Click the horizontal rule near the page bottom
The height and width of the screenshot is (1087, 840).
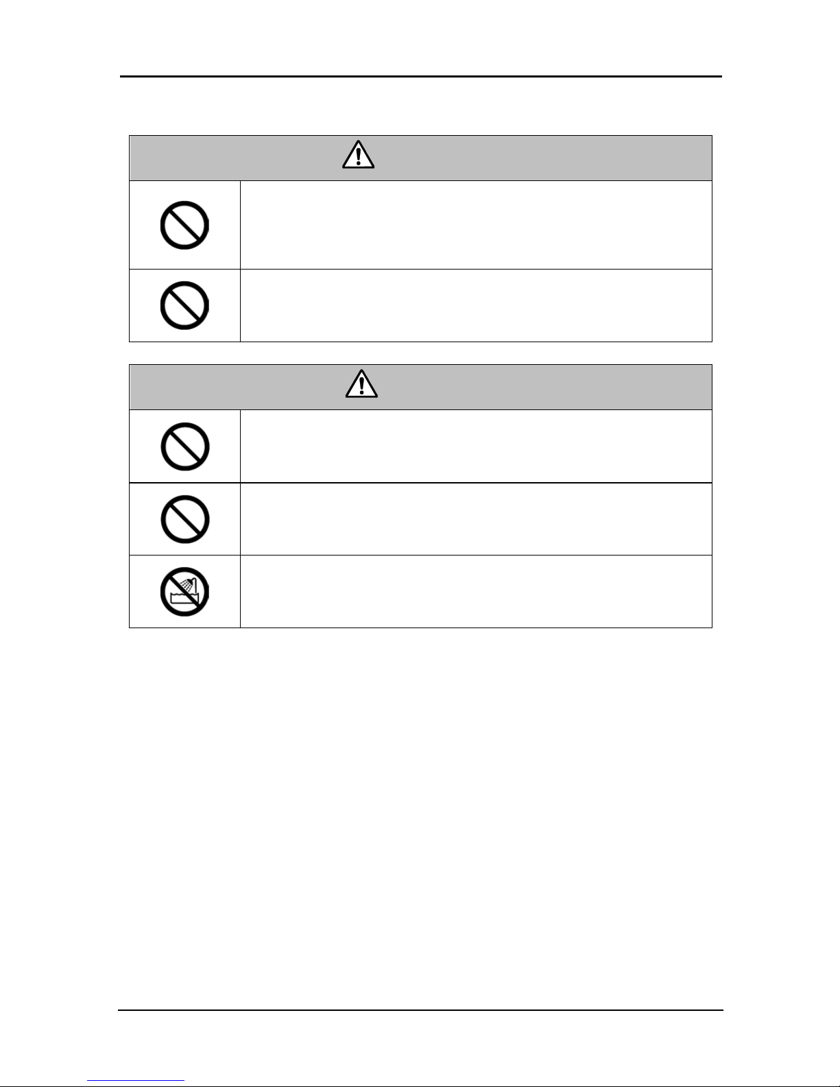[421, 1010]
